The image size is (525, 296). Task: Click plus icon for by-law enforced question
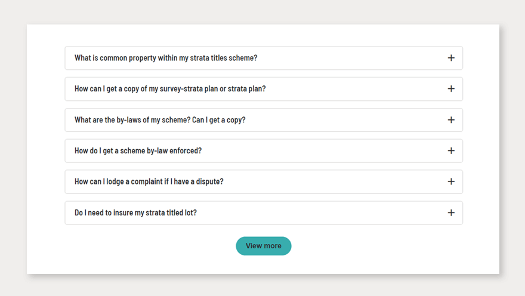point(451,151)
